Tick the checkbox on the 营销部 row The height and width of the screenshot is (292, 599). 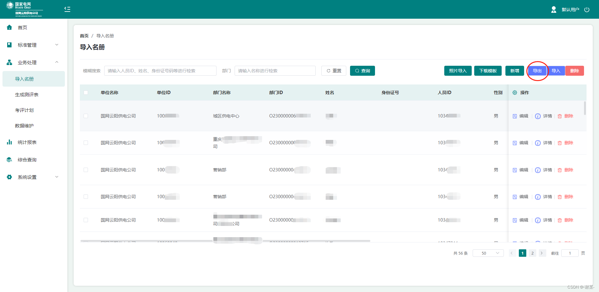pyautogui.click(x=86, y=170)
